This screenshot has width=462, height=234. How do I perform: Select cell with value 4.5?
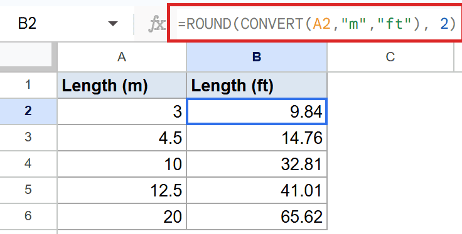tap(122, 138)
